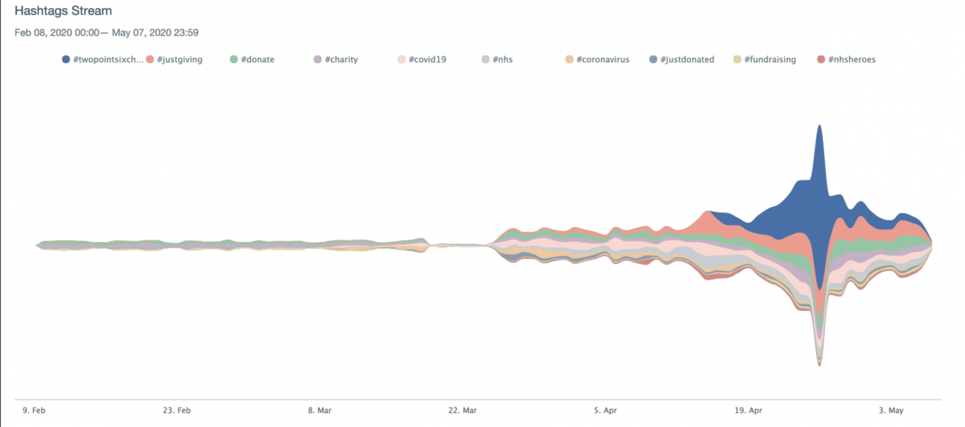The image size is (965, 427).
Task: Select the 9. Feb axis label
Action: point(35,411)
